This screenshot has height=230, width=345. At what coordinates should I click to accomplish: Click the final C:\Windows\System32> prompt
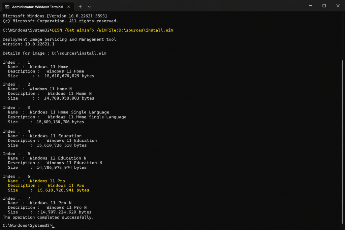point(28,225)
